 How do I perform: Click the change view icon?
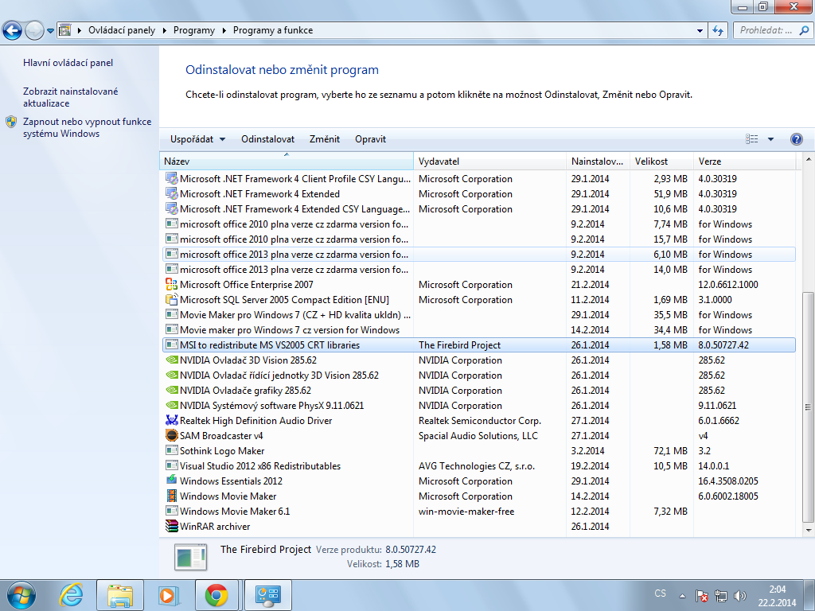[751, 138]
